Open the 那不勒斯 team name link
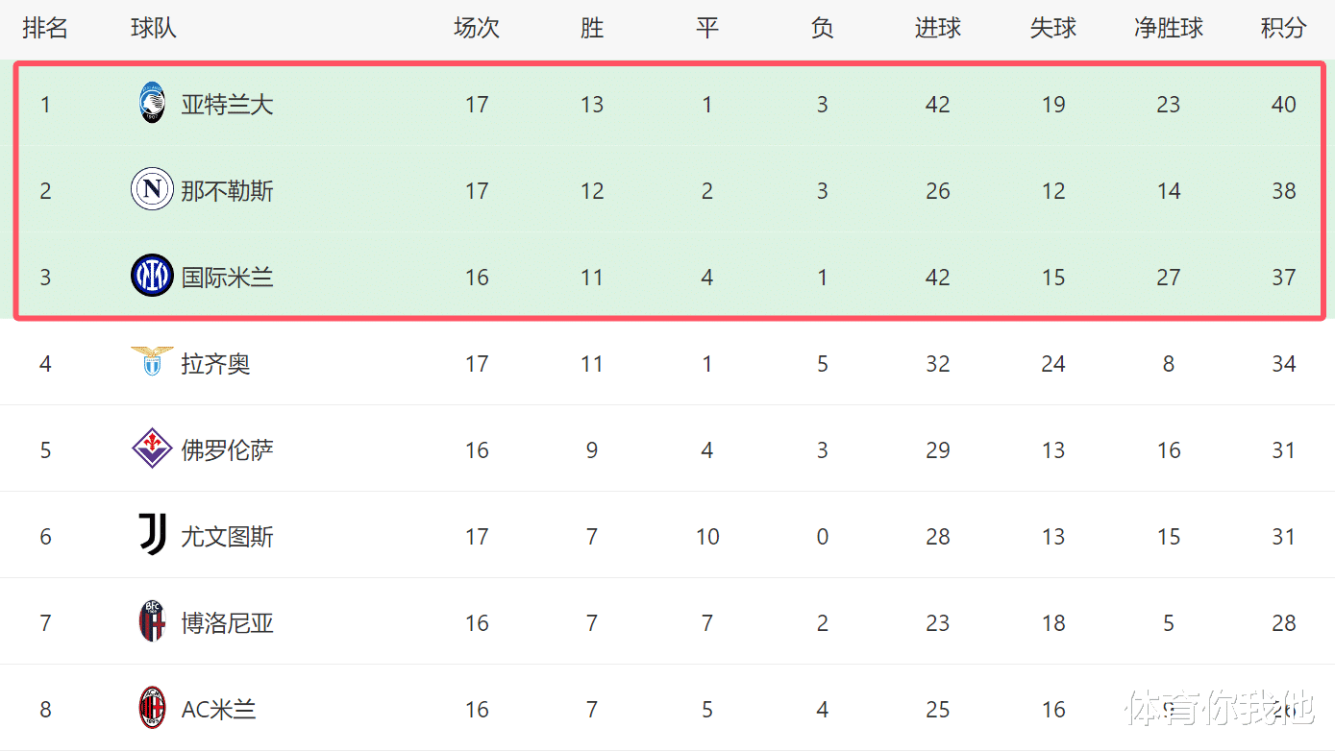This screenshot has width=1335, height=752. coord(227,191)
